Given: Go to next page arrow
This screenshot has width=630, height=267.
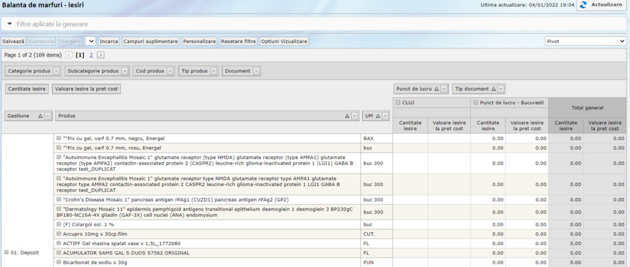Looking at the screenshot, I should tap(101, 55).
